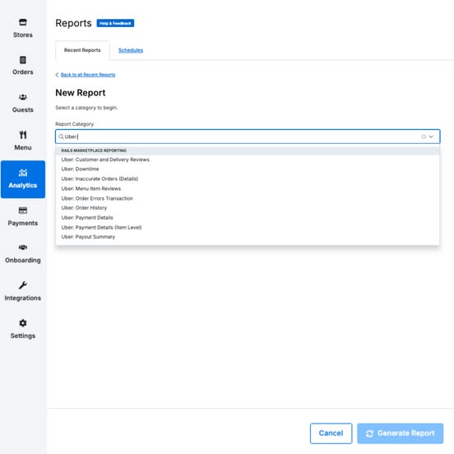Viewport: 454px width, 454px height.
Task: Collapse the Report Category dropdown chevron
Action: 431,137
